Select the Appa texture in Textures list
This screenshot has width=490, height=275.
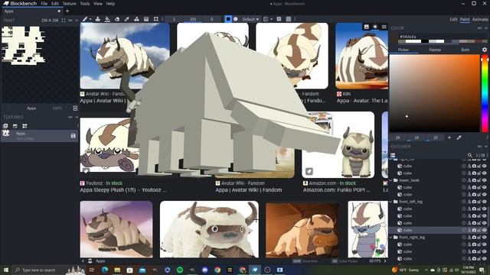point(39,136)
